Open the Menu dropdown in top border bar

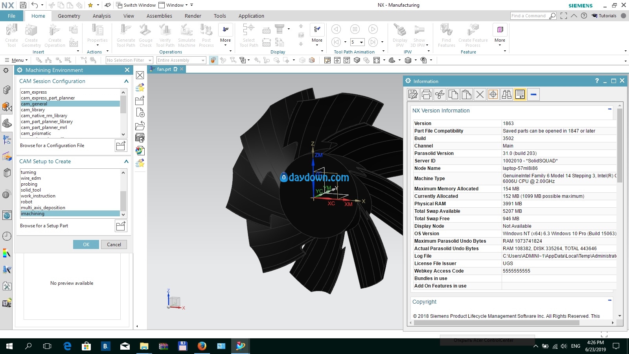16,60
